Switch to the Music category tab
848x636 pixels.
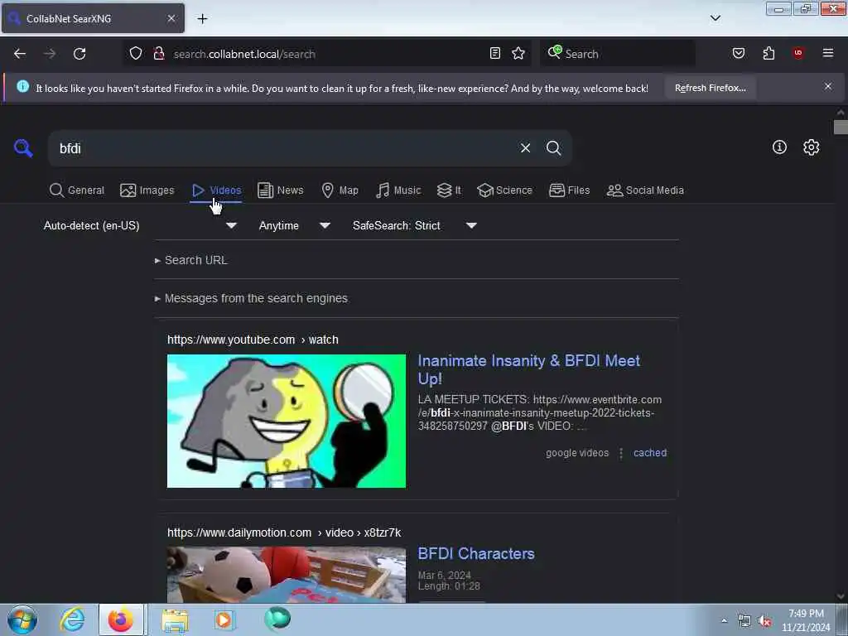click(x=398, y=190)
